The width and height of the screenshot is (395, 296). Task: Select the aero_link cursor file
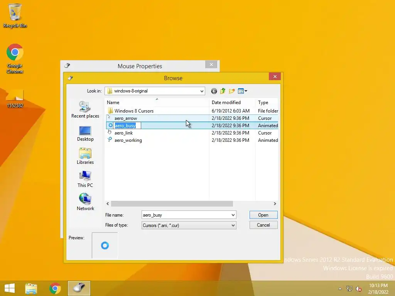(124, 133)
